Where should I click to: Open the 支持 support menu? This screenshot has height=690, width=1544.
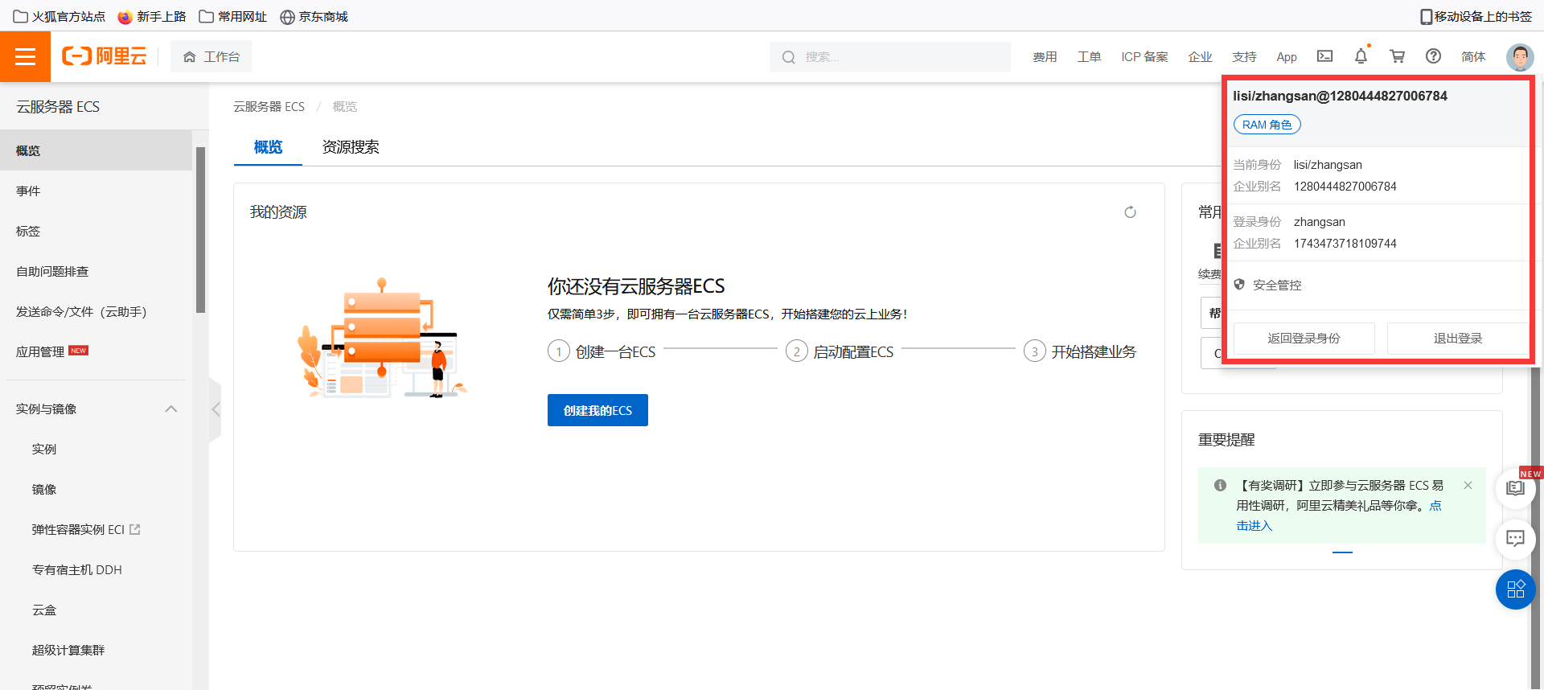[x=1244, y=57]
